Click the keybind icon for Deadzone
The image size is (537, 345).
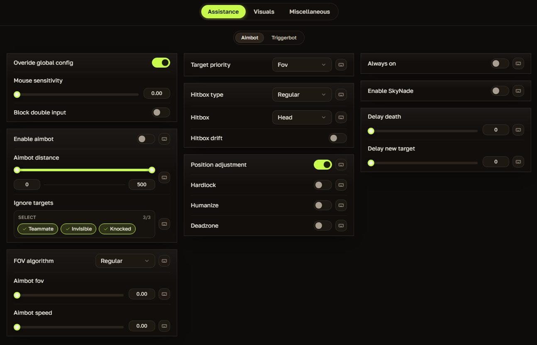341,226
